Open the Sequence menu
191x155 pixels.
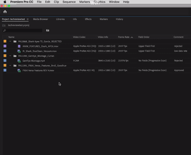pos(69,2)
